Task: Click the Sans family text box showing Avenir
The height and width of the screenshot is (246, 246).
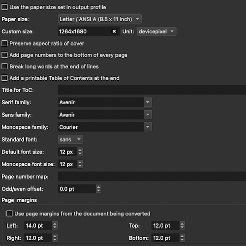Action: 101,115
